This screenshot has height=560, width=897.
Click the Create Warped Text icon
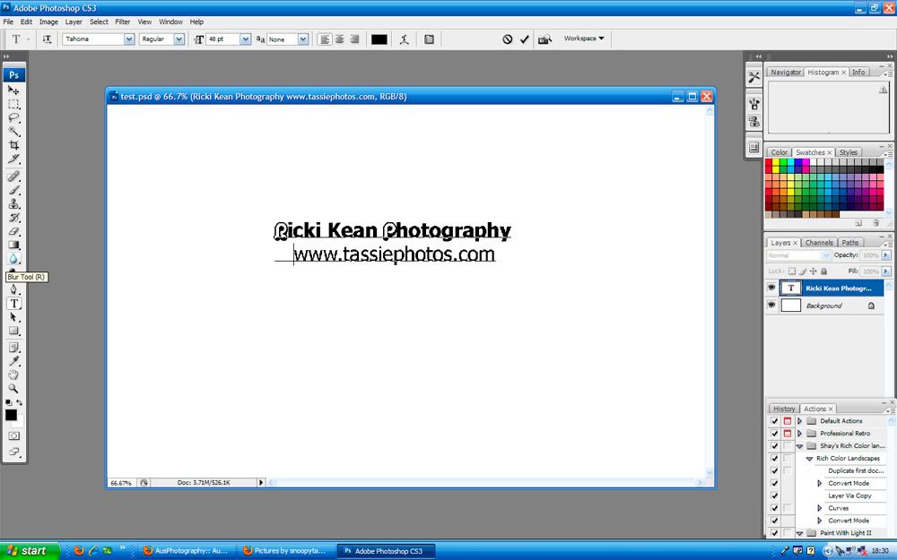coord(405,39)
